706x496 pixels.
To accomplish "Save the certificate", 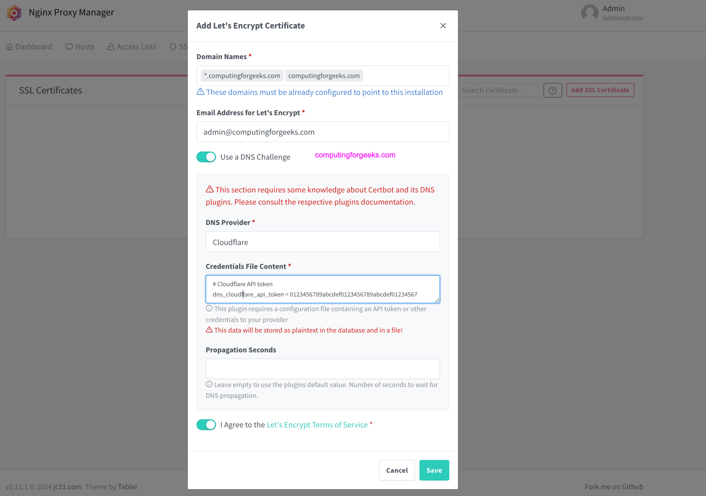I will coord(434,470).
